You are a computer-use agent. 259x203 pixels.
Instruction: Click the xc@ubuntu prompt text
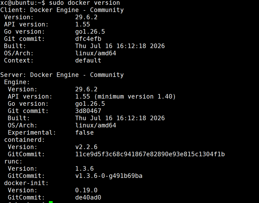tap(23, 3)
